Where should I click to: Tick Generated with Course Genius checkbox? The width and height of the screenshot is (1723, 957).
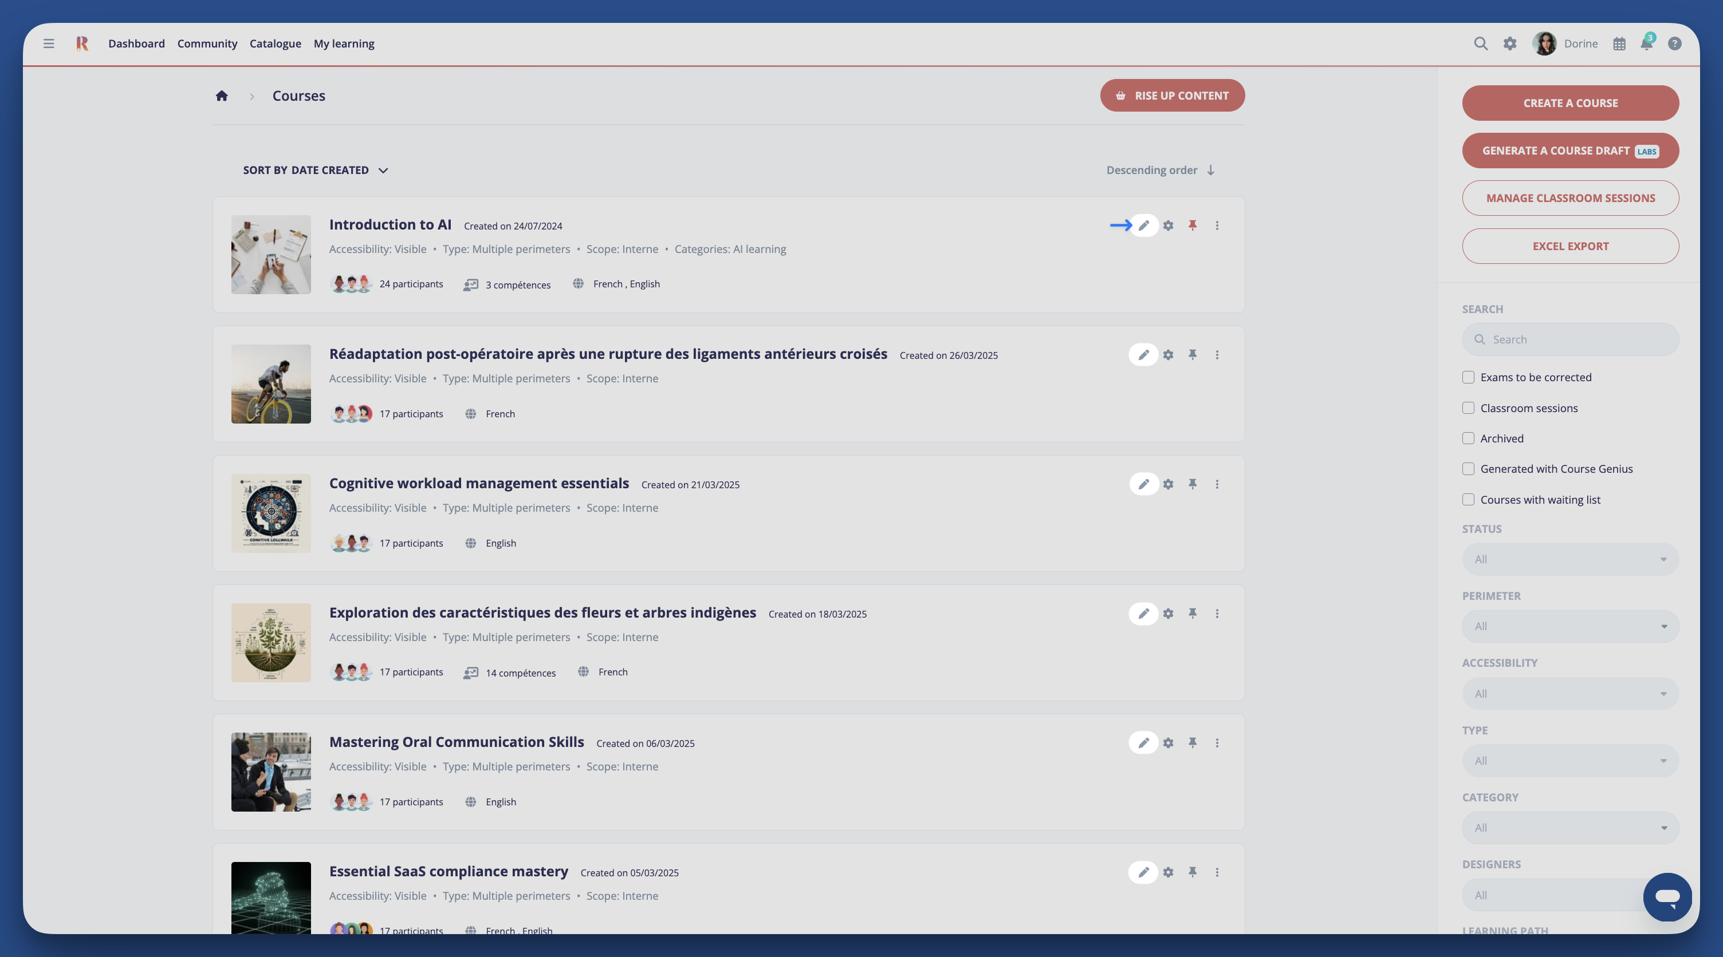coord(1468,469)
